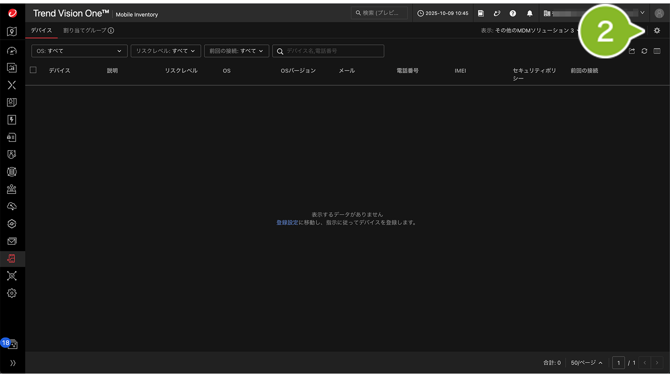Refresh the device list

pos(644,51)
